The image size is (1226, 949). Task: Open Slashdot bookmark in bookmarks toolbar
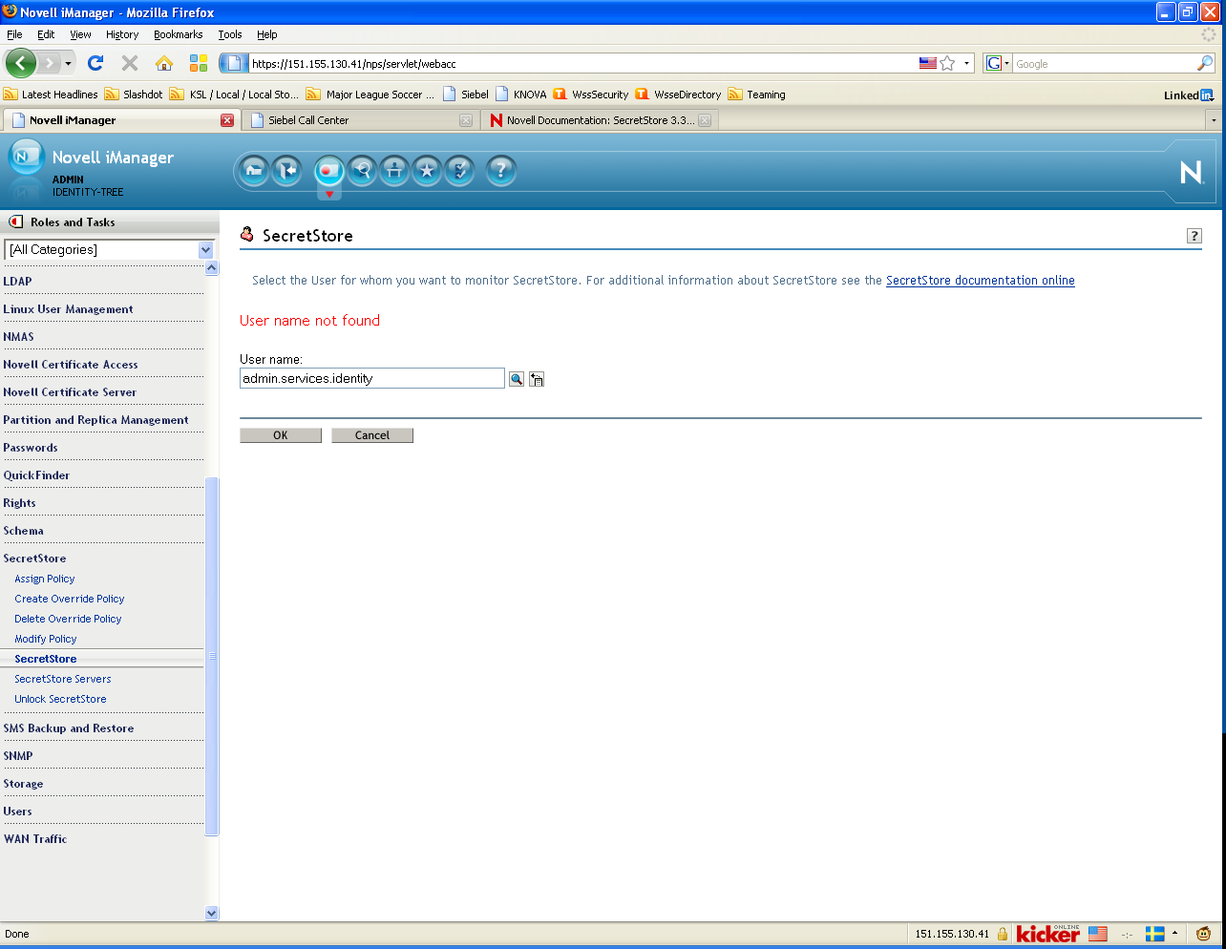tap(134, 95)
